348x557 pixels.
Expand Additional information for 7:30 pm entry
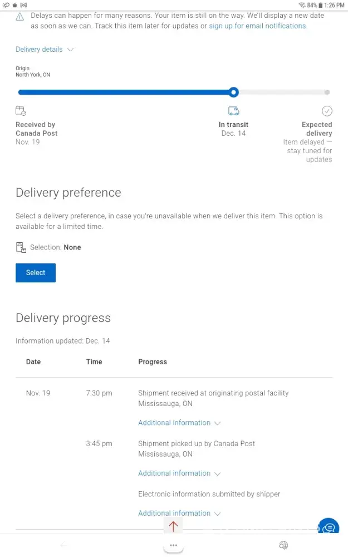[x=179, y=423]
